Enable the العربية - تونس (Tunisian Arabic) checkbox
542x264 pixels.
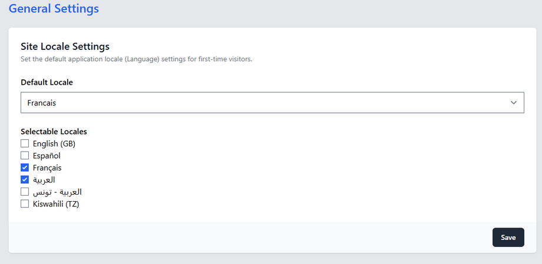[x=25, y=192]
